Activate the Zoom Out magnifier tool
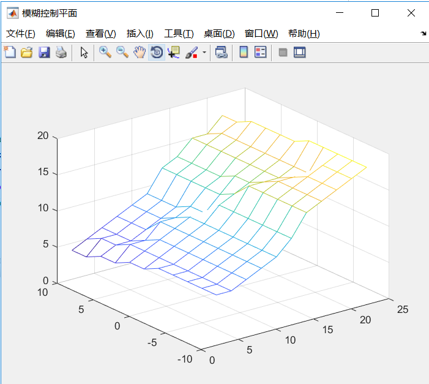The height and width of the screenshot is (384, 429). (122, 52)
